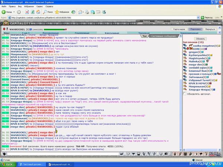Image resolution: width=223 pixels, height=167 pixels.
Task: Toggle the 'Обновлять автомат.' checkbox
Action: 184,94
